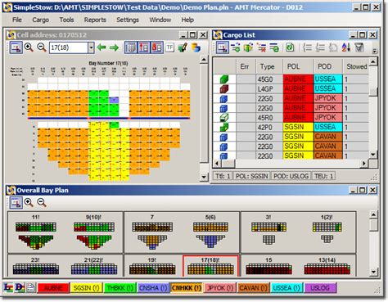The height and width of the screenshot is (302, 388).
Task: Click the cyan USSEA (!) port legend swatch
Action: point(286,288)
